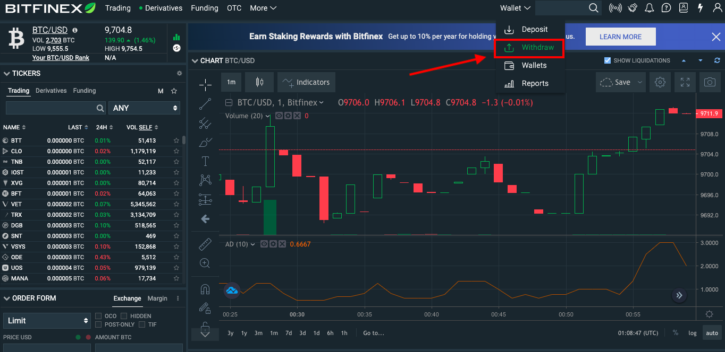725x352 pixels.
Task: Click the blue cloud icon on chart
Action: pyautogui.click(x=232, y=290)
